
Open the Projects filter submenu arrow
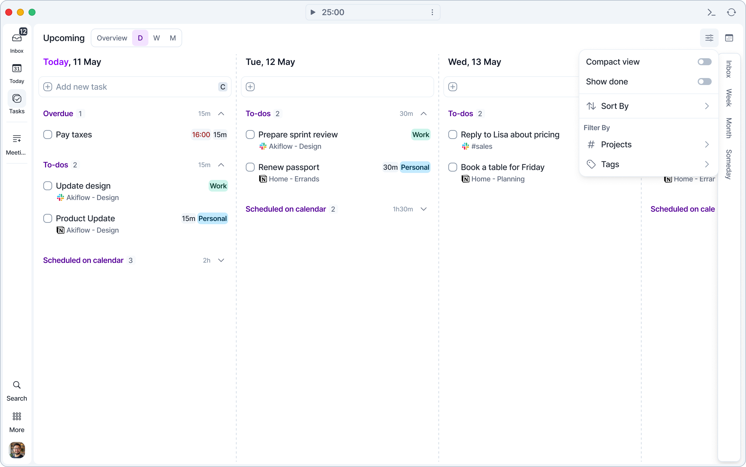tap(707, 144)
